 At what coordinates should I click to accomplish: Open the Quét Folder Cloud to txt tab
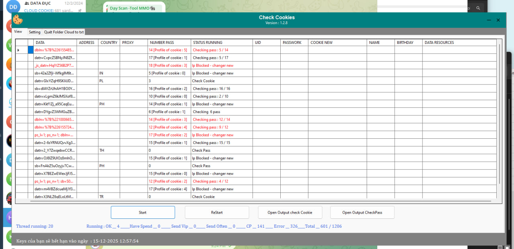pos(64,32)
